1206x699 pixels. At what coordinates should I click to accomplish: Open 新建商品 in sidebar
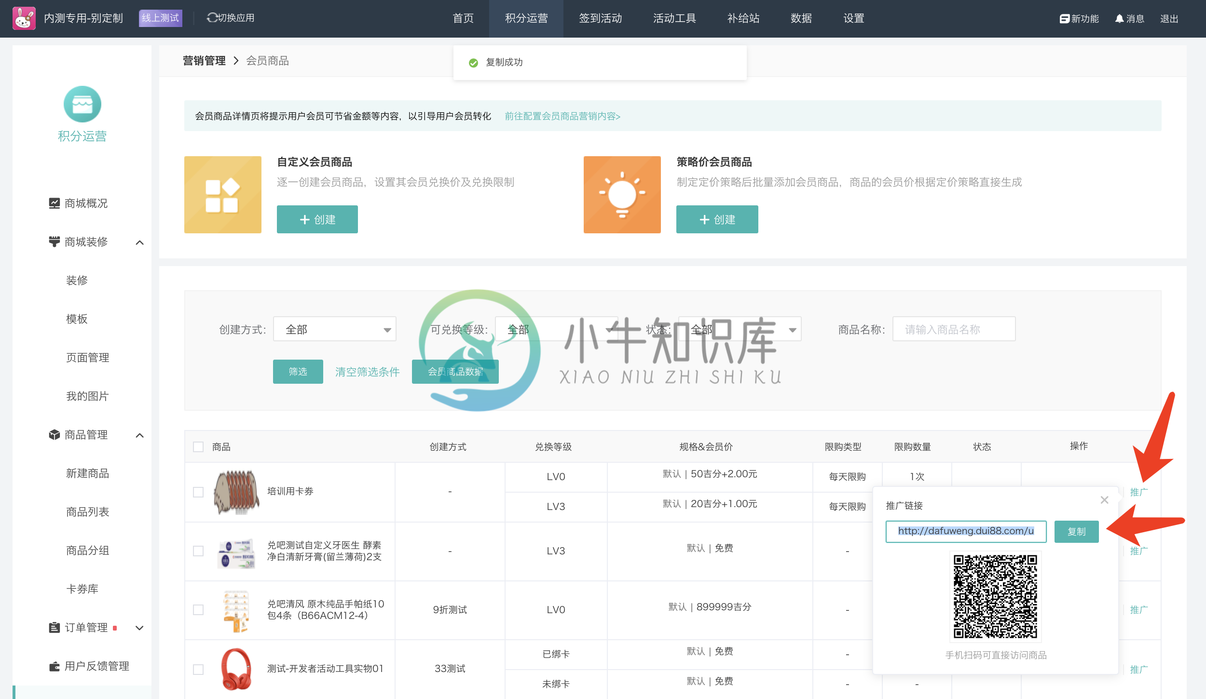click(88, 473)
